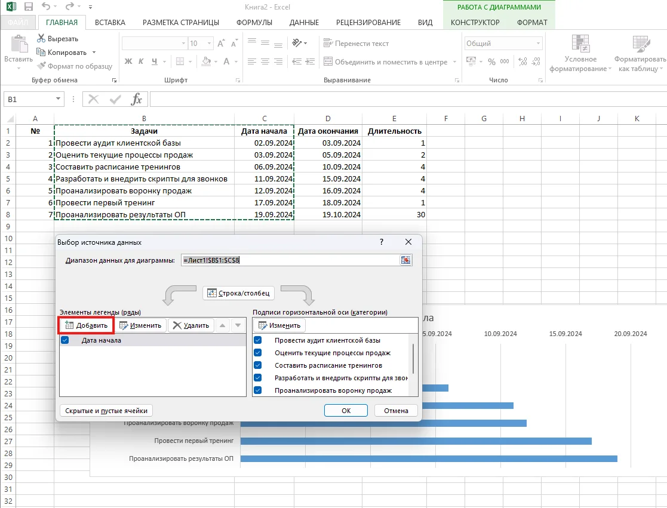Click Insert Function fx icon

point(137,100)
